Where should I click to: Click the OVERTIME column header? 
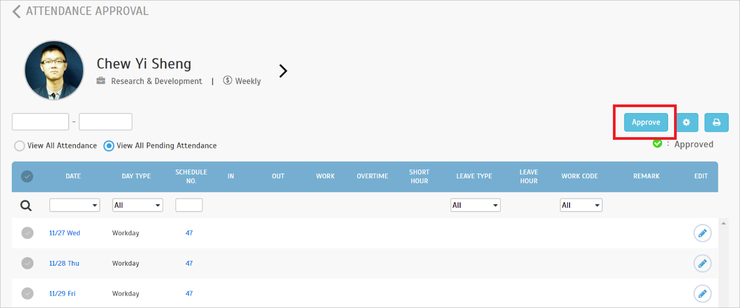(372, 176)
